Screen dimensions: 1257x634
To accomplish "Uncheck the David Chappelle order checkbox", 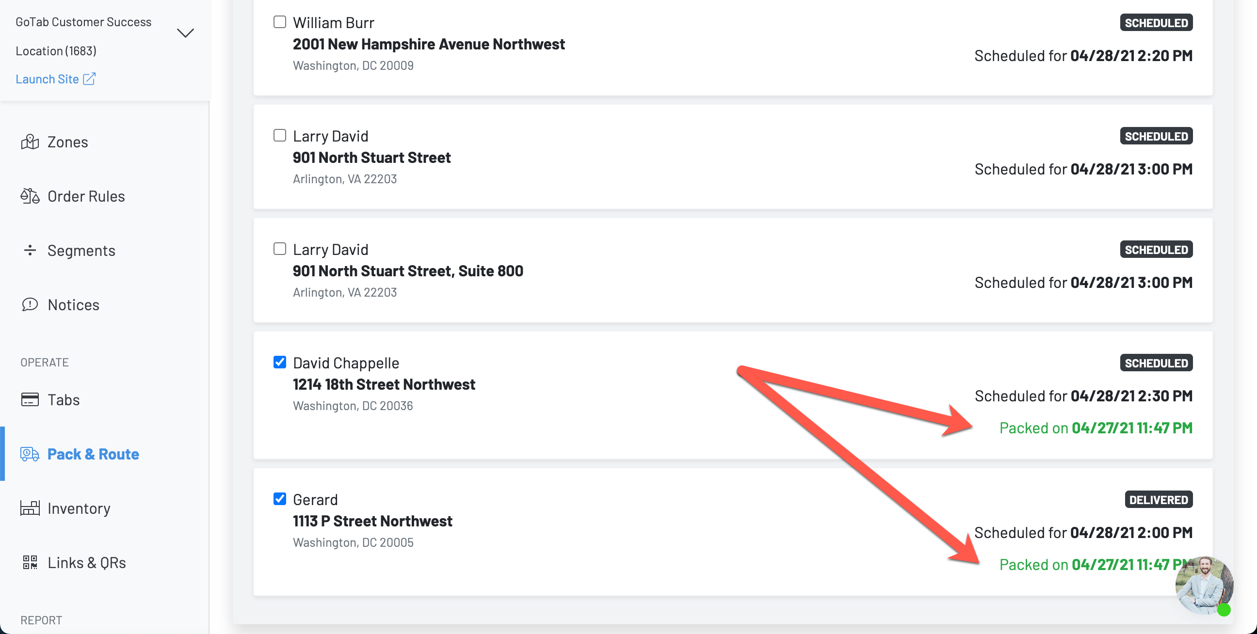I will [x=280, y=362].
